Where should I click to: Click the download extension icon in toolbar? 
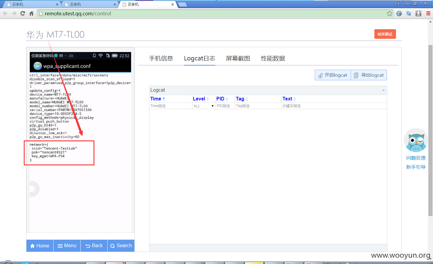click(x=418, y=13)
